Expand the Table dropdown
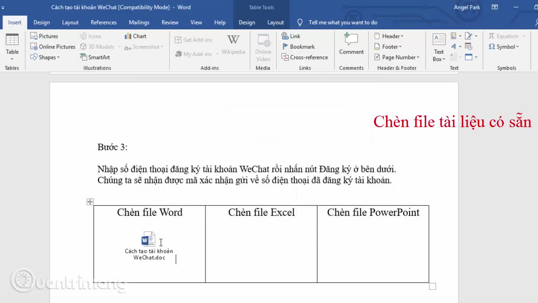This screenshot has height=303, width=538. pyautogui.click(x=12, y=58)
